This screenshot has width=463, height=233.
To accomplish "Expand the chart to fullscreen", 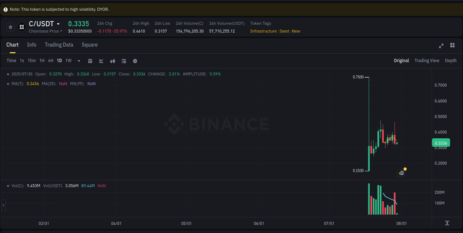I will [441, 45].
